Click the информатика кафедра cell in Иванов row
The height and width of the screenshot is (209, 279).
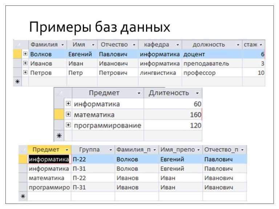tap(160, 63)
